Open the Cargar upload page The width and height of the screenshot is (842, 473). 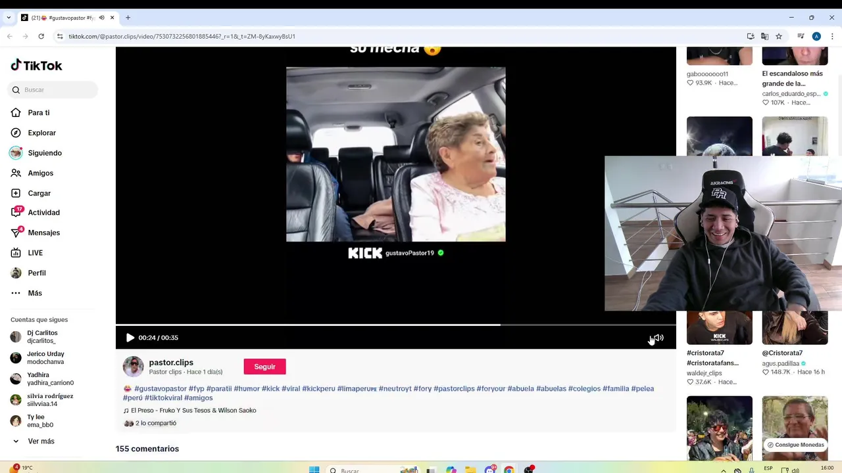(x=39, y=193)
